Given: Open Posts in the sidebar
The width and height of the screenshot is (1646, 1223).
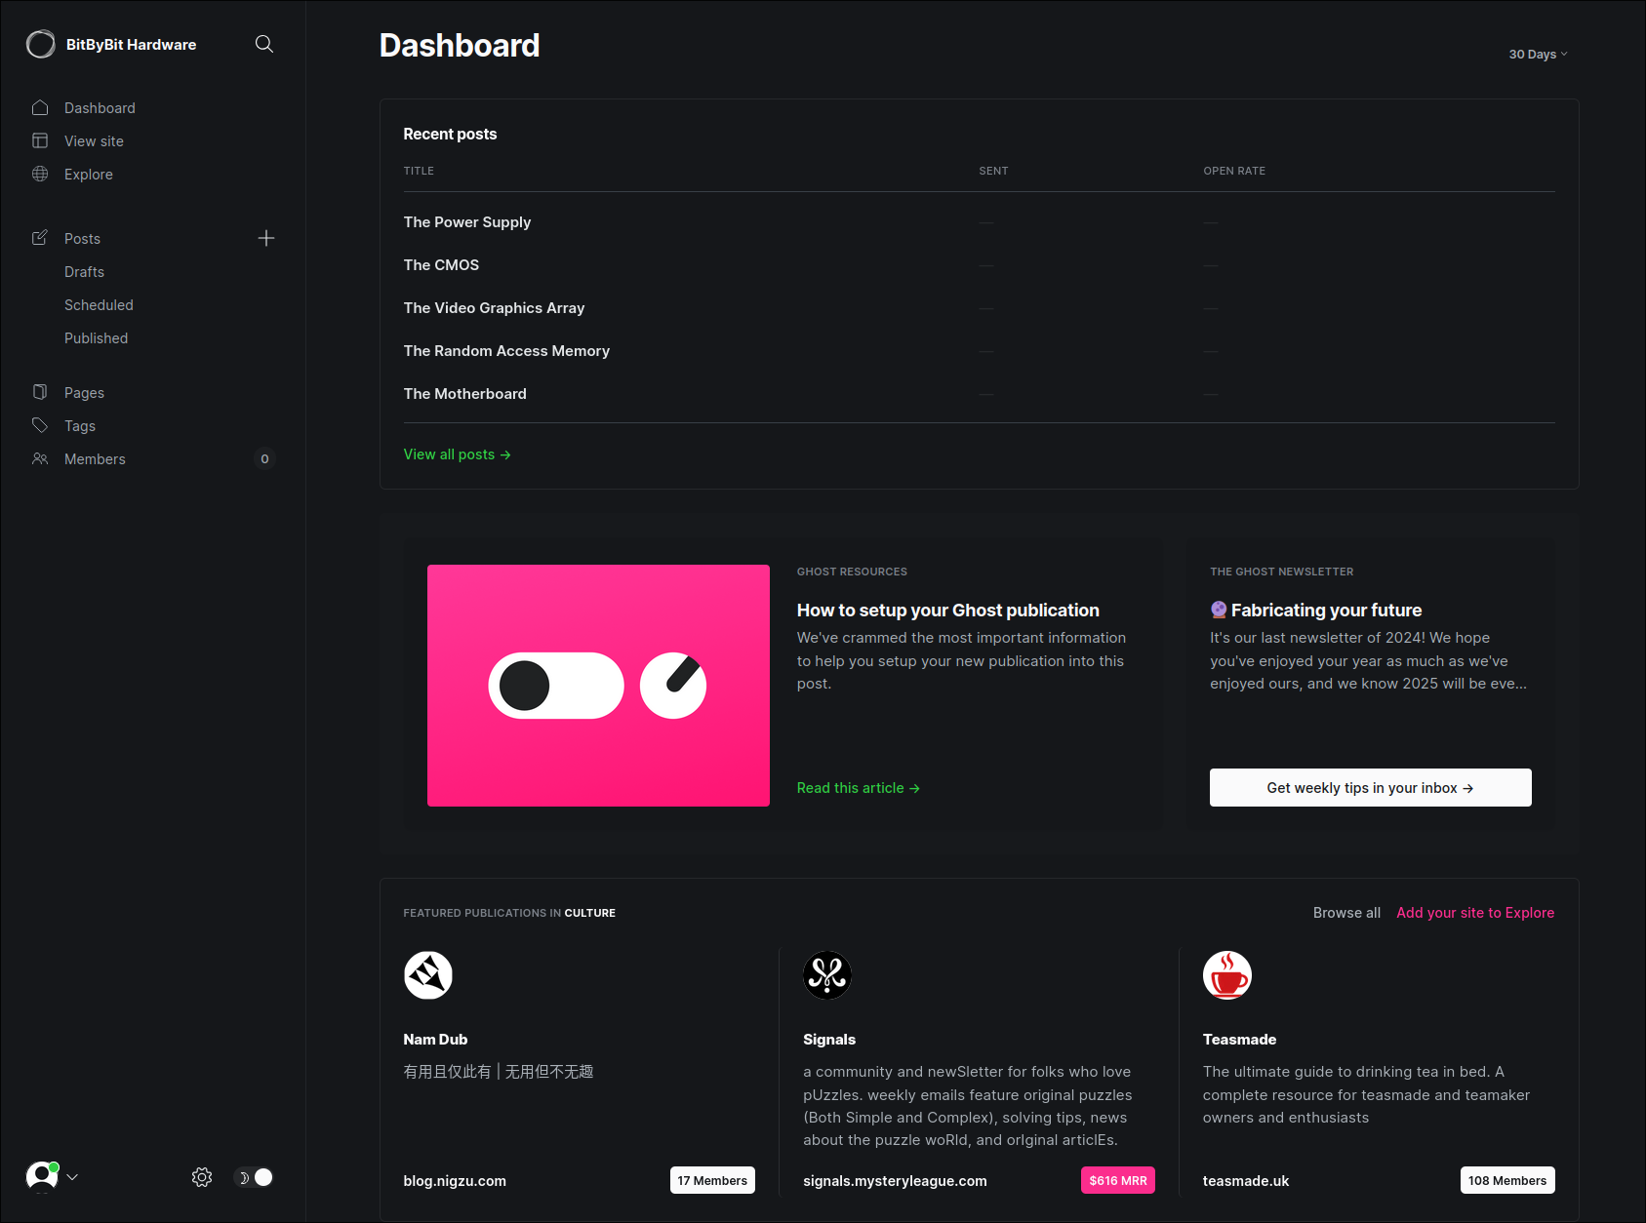Looking at the screenshot, I should click(82, 239).
